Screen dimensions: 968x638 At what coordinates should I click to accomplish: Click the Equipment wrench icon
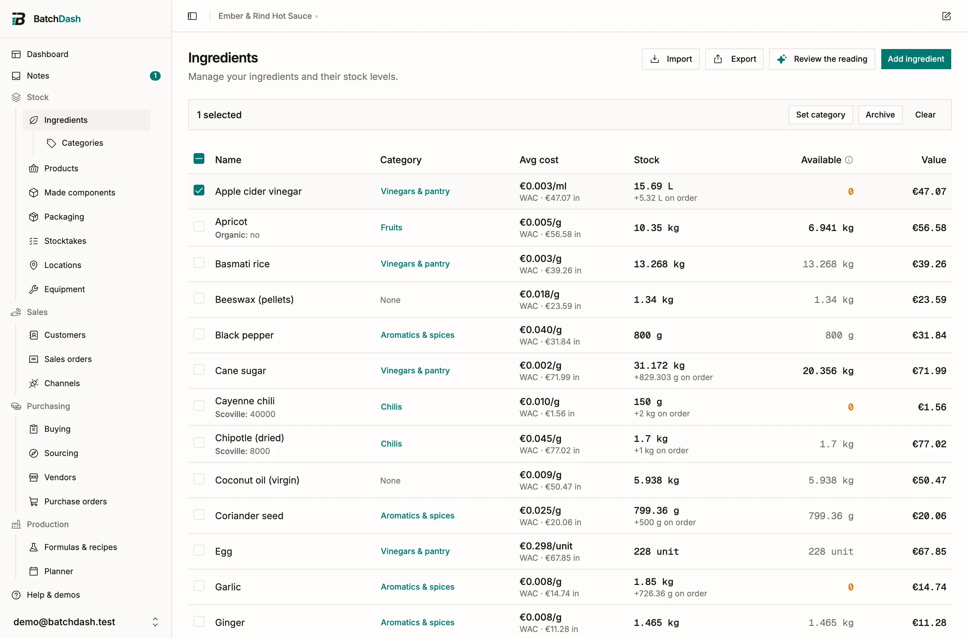[34, 289]
